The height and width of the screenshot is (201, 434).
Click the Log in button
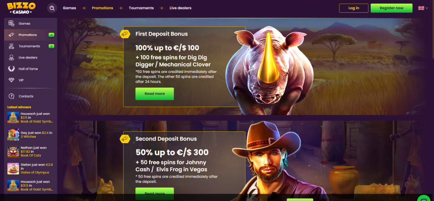point(354,8)
